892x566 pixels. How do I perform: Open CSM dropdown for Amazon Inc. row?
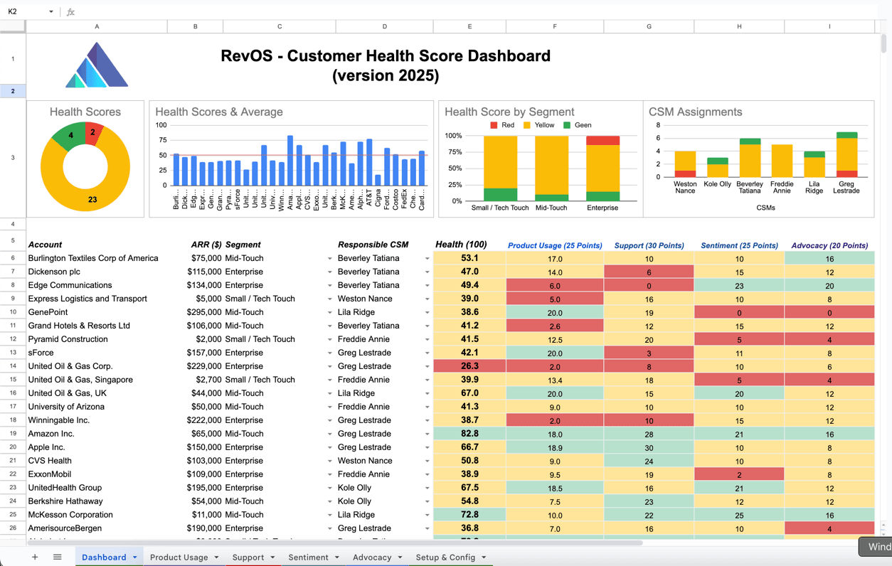tap(427, 434)
